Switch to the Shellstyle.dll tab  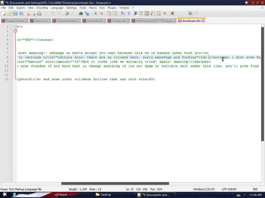[94, 21]
